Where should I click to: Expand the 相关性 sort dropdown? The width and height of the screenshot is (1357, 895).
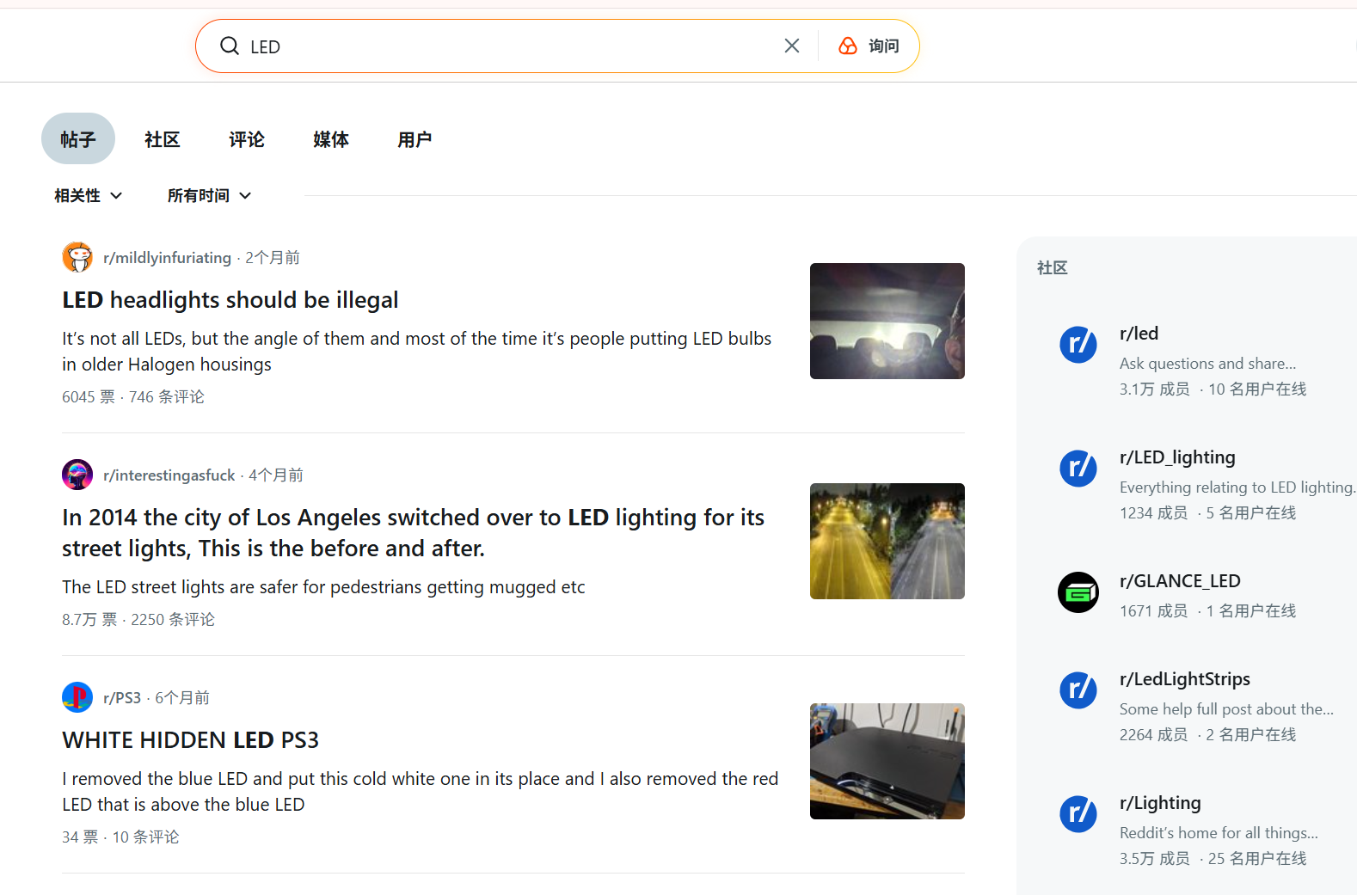[88, 196]
